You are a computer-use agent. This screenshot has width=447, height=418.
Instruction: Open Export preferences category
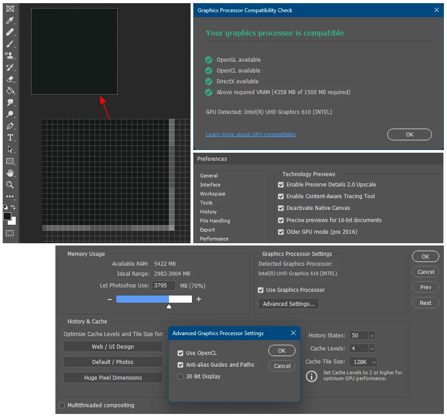pos(207,230)
